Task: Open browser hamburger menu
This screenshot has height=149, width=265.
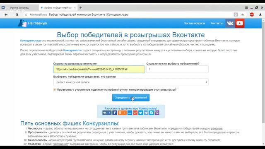Action: click(x=247, y=7)
